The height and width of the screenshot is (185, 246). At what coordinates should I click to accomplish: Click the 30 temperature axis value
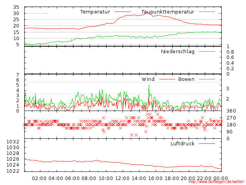(x=16, y=13)
